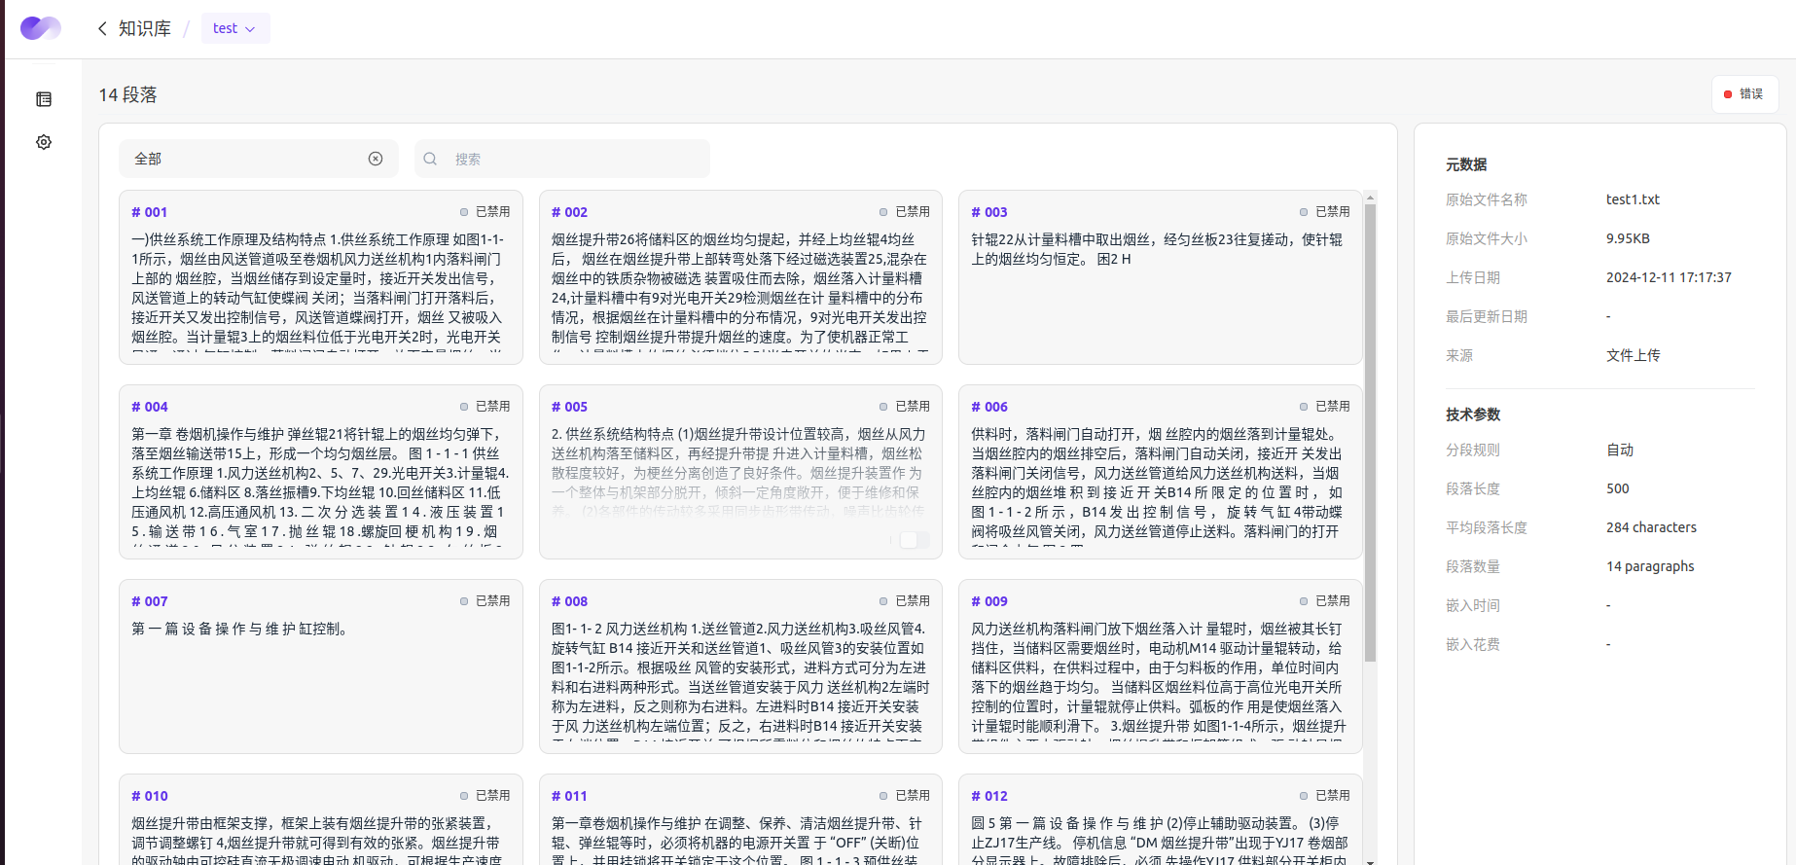The width and height of the screenshot is (1796, 865).
Task: Toggle the enable switch on segment 005
Action: pos(913,540)
